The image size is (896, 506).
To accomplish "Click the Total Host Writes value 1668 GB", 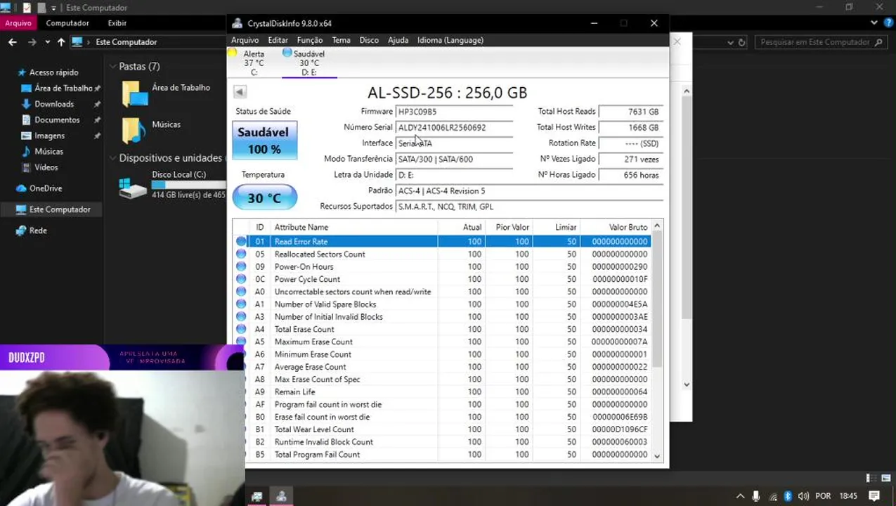I will [x=630, y=127].
